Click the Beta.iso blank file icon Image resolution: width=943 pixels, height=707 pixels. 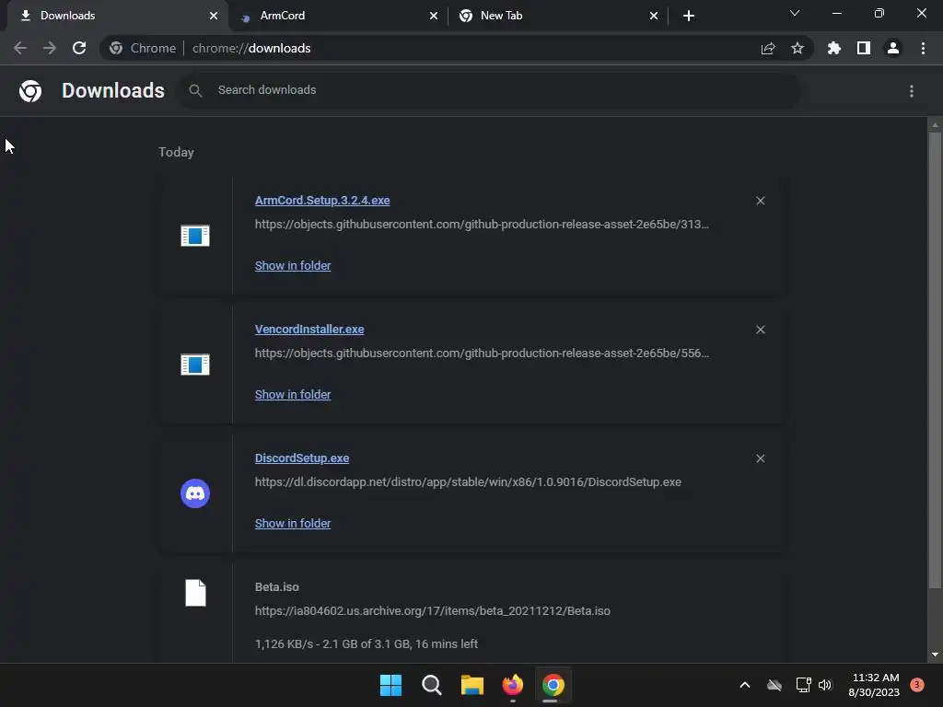click(x=195, y=593)
